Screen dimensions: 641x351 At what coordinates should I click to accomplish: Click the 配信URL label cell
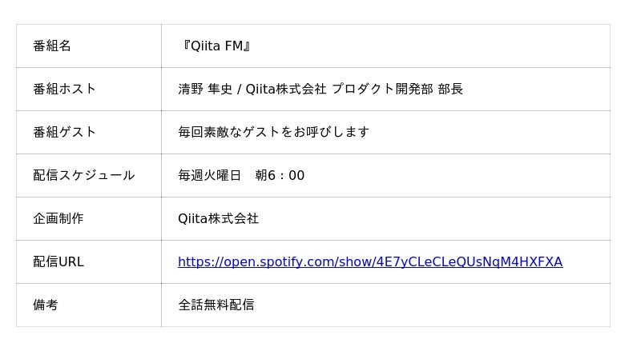tap(58, 262)
